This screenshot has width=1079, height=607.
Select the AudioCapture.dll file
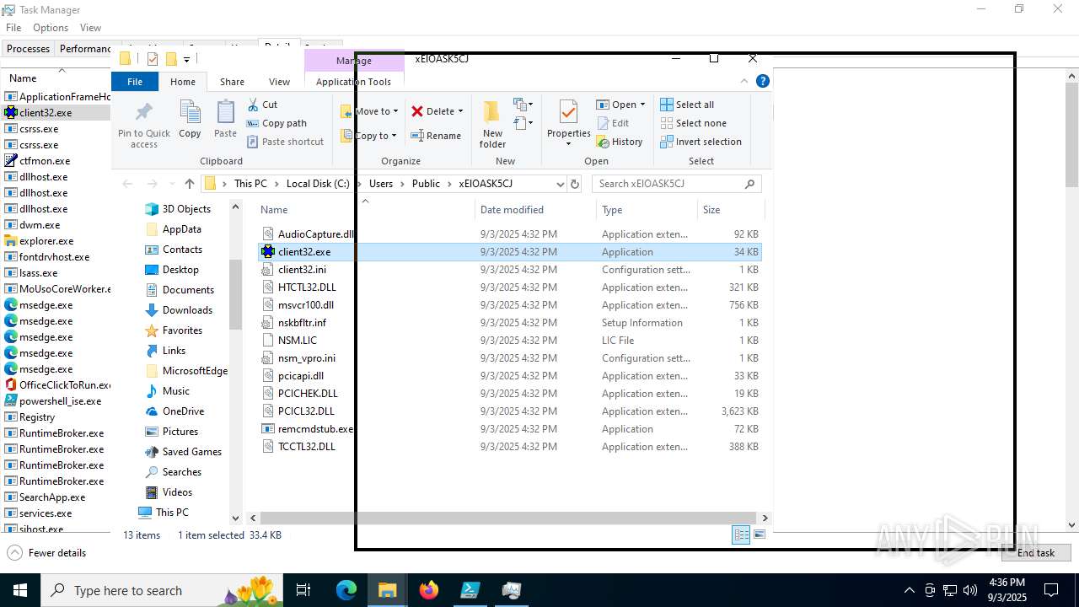(x=316, y=234)
